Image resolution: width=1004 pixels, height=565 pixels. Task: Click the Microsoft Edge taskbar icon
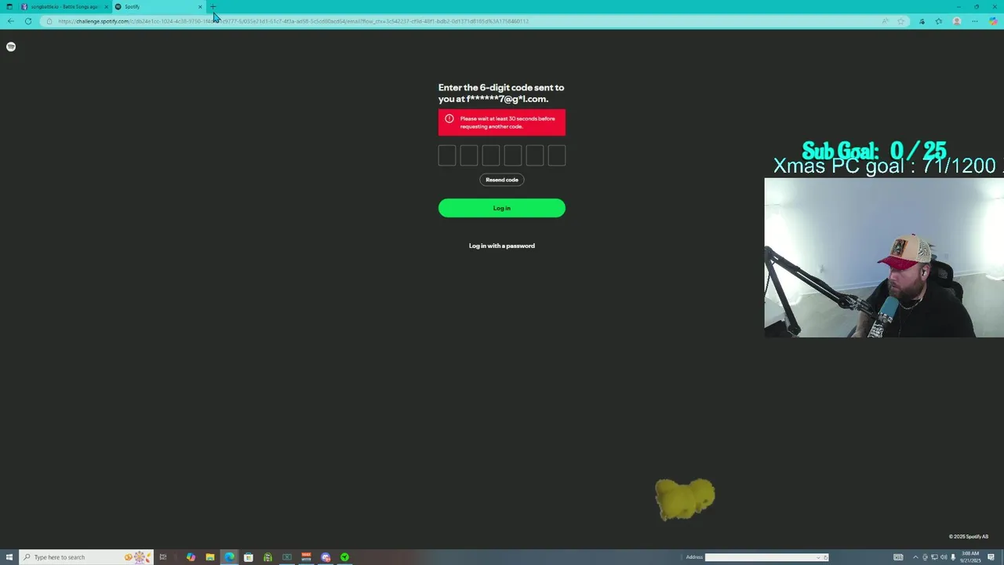229,557
